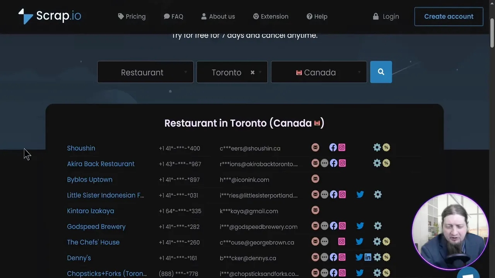Screen dimensions: 495x278
Task: Click email i***@godspeedbrewery.com
Action: (x=258, y=227)
